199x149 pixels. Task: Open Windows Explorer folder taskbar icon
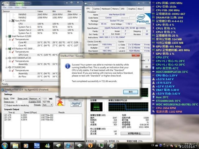click(15, 146)
